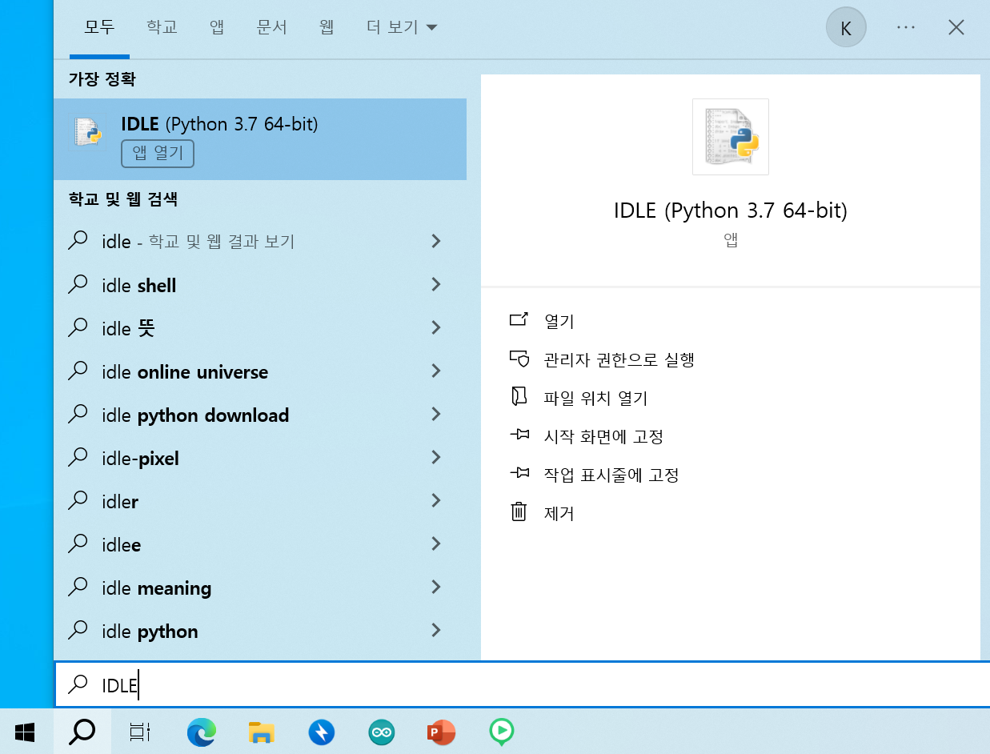Expand the 더 보기 filter dropdown
Image resolution: width=990 pixels, height=754 pixels.
tap(401, 27)
